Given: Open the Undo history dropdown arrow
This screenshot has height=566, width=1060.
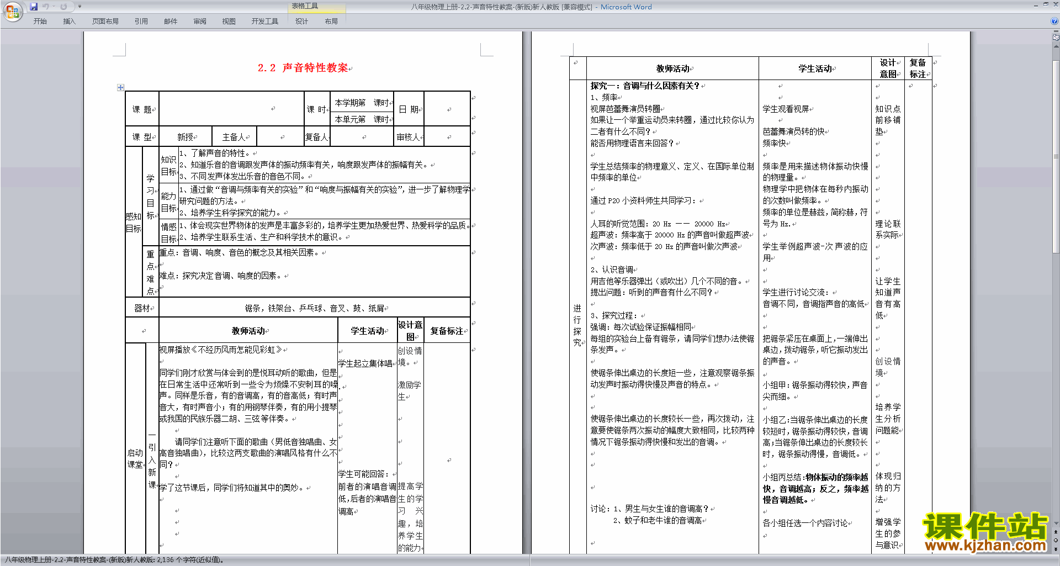Looking at the screenshot, I should tap(54, 7).
